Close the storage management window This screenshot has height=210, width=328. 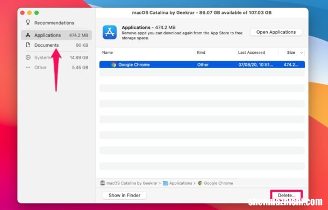pyautogui.click(x=23, y=13)
